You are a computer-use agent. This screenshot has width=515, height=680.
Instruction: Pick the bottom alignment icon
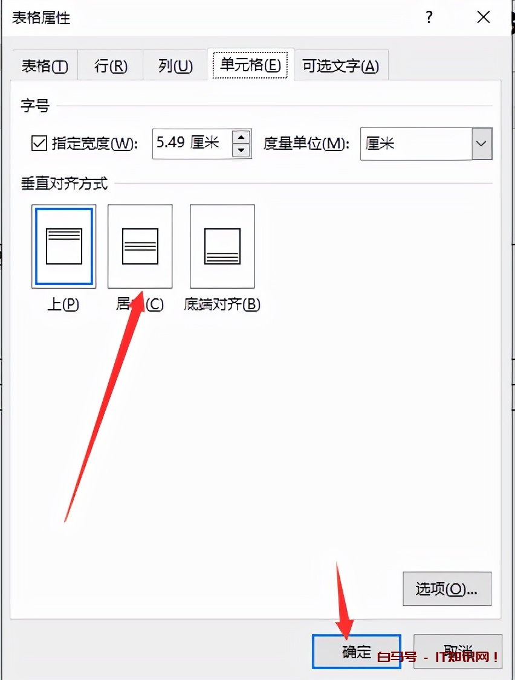tap(222, 246)
